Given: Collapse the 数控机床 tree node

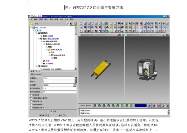Looking at the screenshot, I should click(x=36, y=33).
